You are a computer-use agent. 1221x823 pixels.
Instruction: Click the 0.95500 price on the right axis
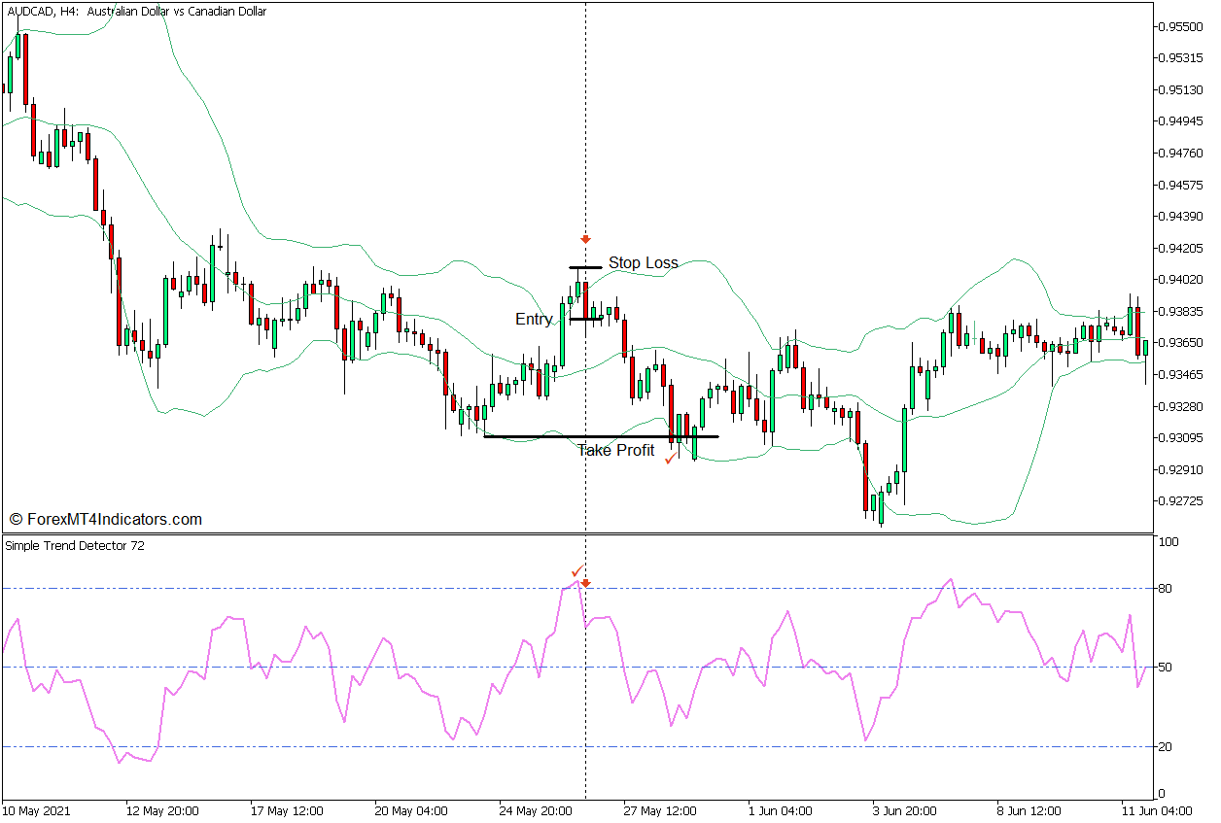click(x=1178, y=27)
